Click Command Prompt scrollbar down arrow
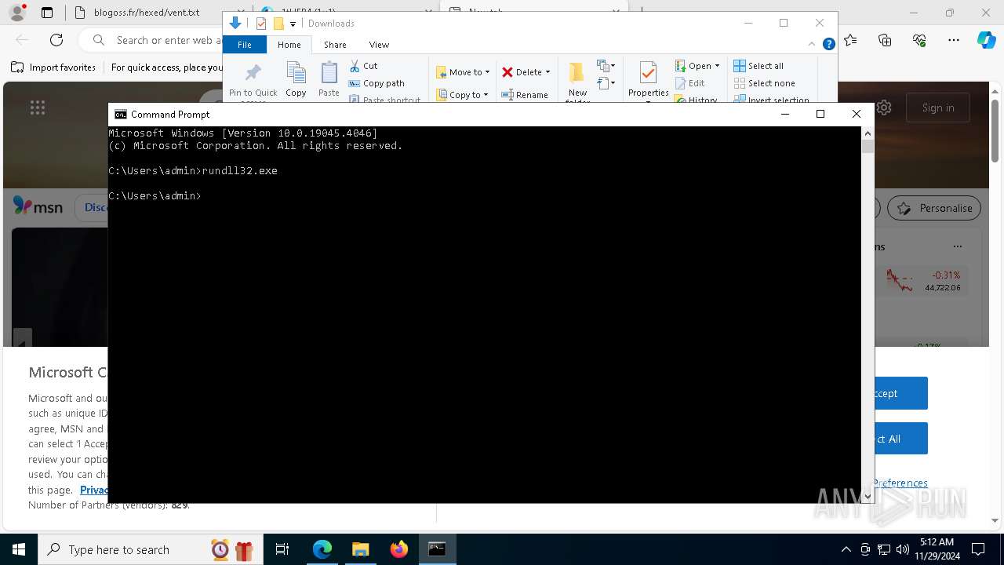This screenshot has height=565, width=1004. 868,496
